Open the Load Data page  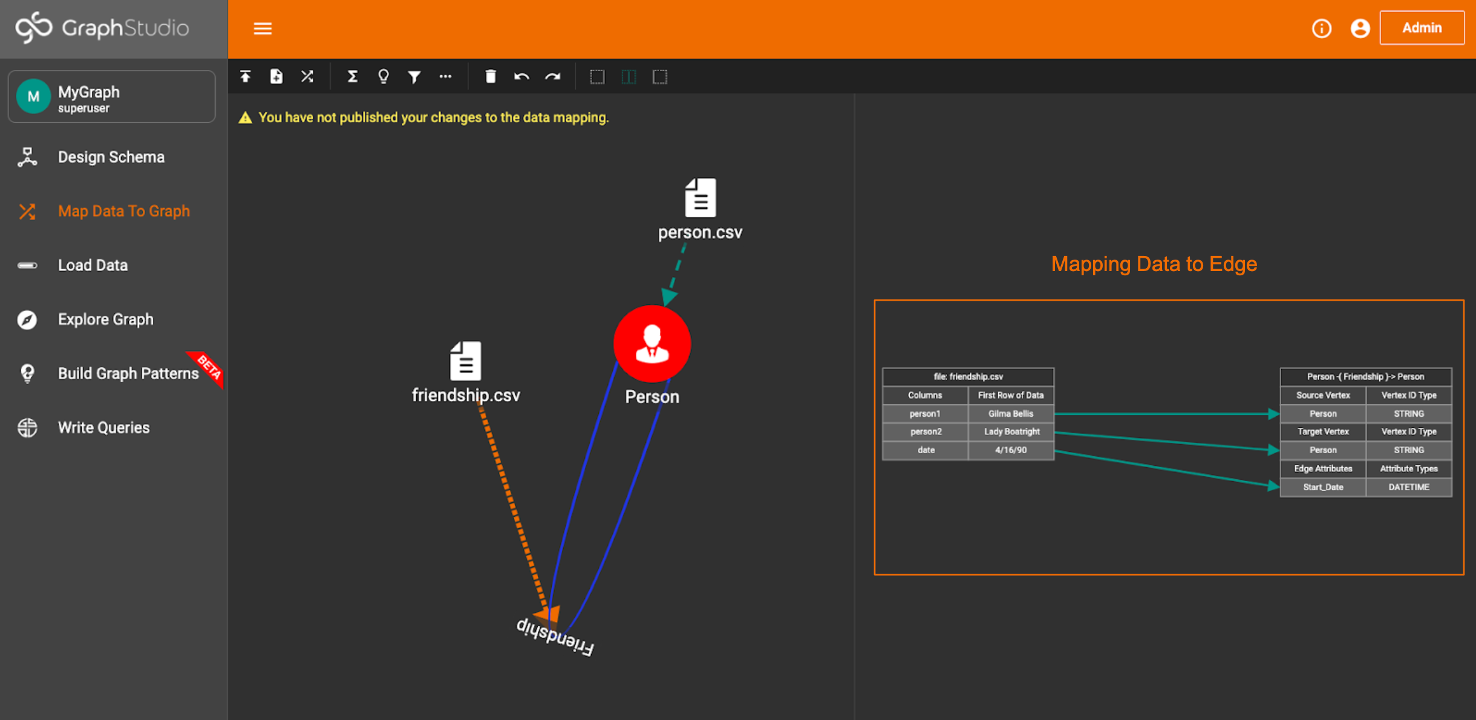(93, 265)
